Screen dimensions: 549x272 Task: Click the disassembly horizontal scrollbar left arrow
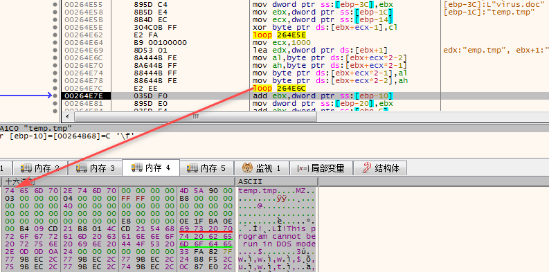coord(68,116)
